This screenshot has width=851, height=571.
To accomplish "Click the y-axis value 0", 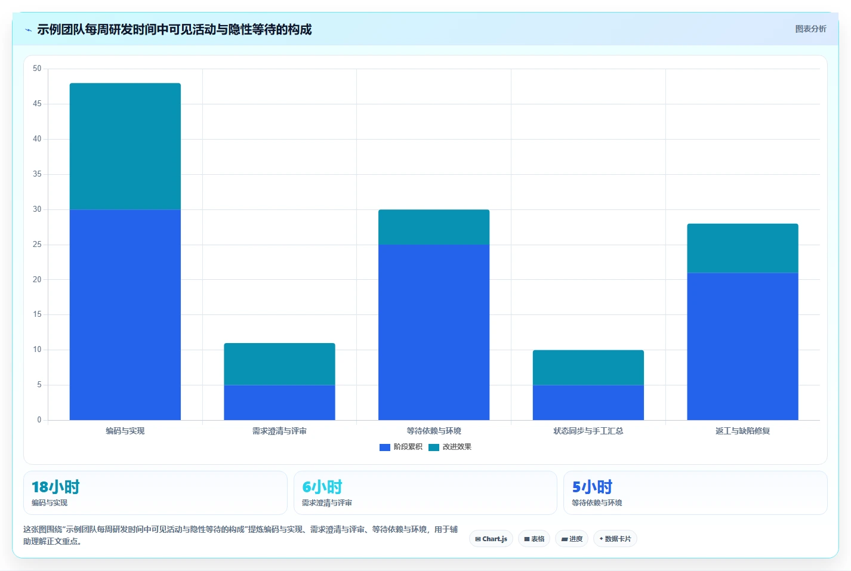I will [x=39, y=420].
